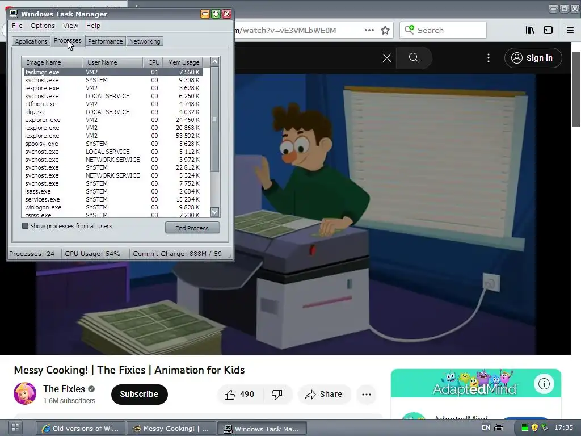
Task: Click the process list scroll up arrow
Action: coord(214,62)
